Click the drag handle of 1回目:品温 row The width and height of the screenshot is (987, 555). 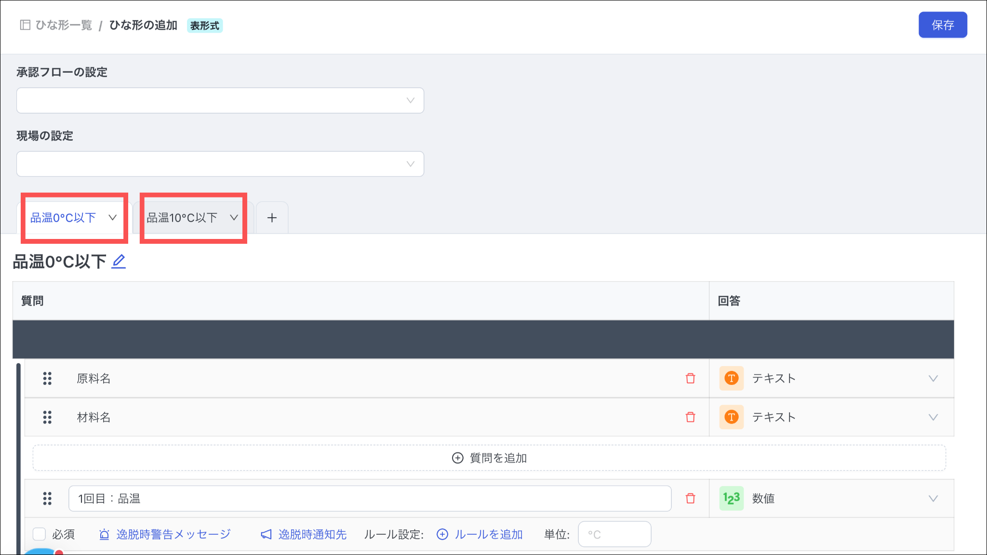coord(47,499)
